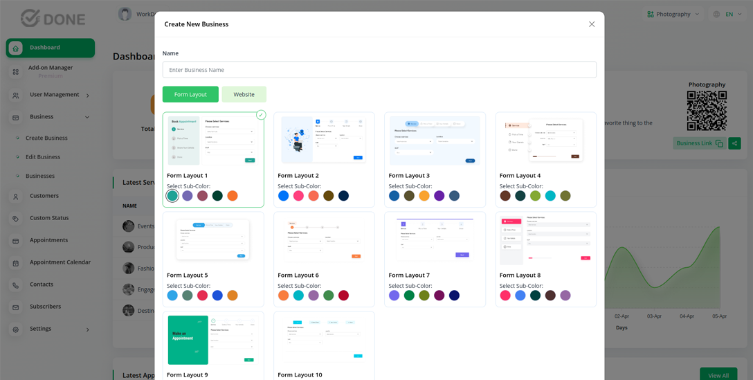Image resolution: width=753 pixels, height=380 pixels.
Task: Click the Enter Business Name field
Action: tap(379, 70)
